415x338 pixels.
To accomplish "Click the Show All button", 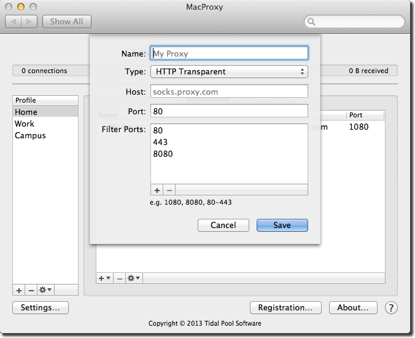I will pyautogui.click(x=67, y=22).
